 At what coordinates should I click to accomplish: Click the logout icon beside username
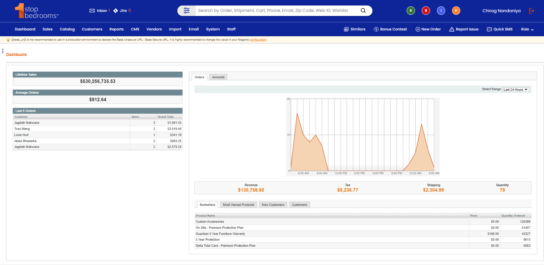coord(531,11)
